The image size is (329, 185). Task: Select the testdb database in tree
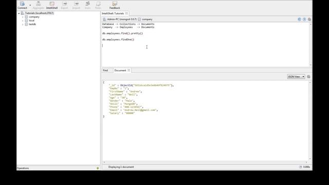[x=32, y=24]
